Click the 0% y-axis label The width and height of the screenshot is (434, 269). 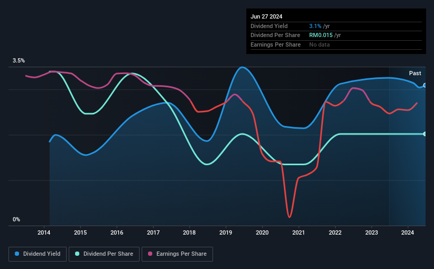(x=16, y=219)
